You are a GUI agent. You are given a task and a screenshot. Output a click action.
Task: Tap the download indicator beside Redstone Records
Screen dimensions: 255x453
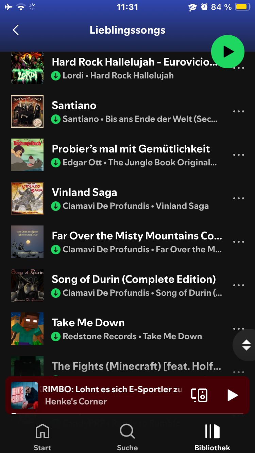[x=56, y=337]
